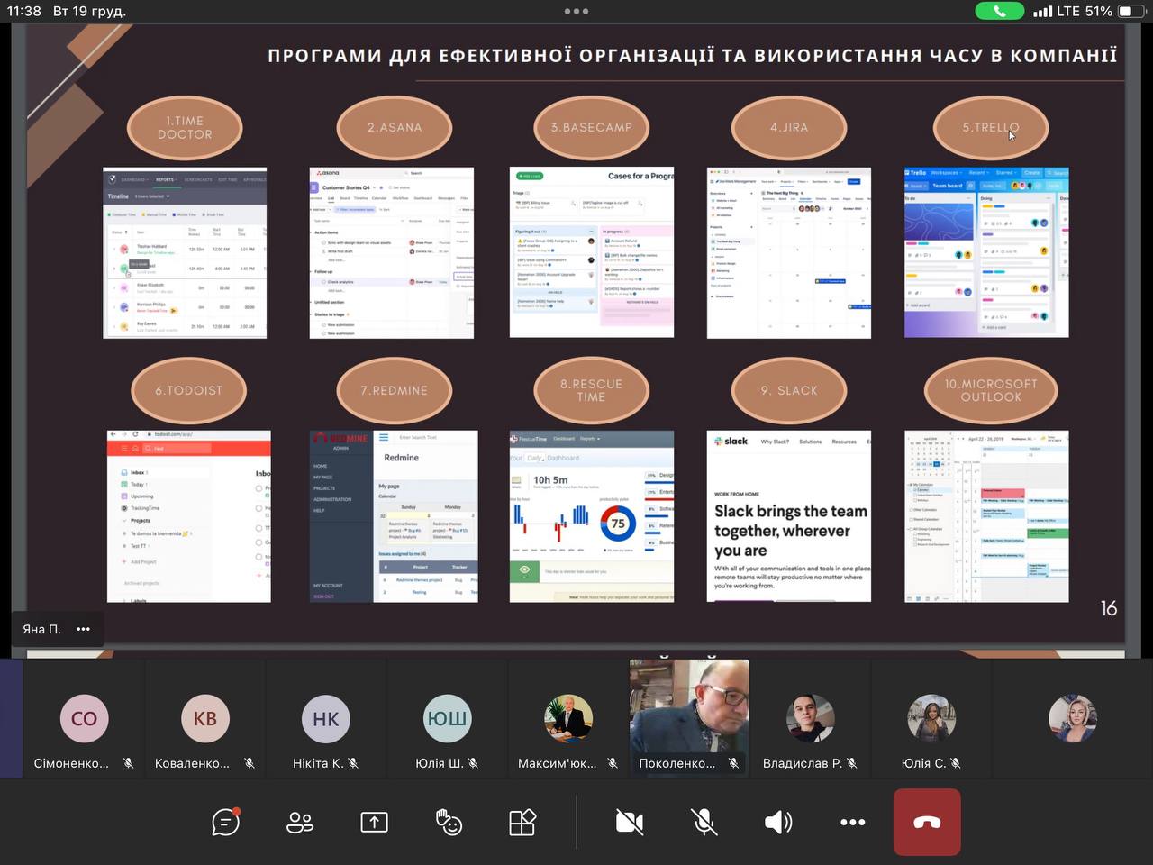Image resolution: width=1153 pixels, height=865 pixels.
Task: Toggle the camera on
Action: coord(630,822)
